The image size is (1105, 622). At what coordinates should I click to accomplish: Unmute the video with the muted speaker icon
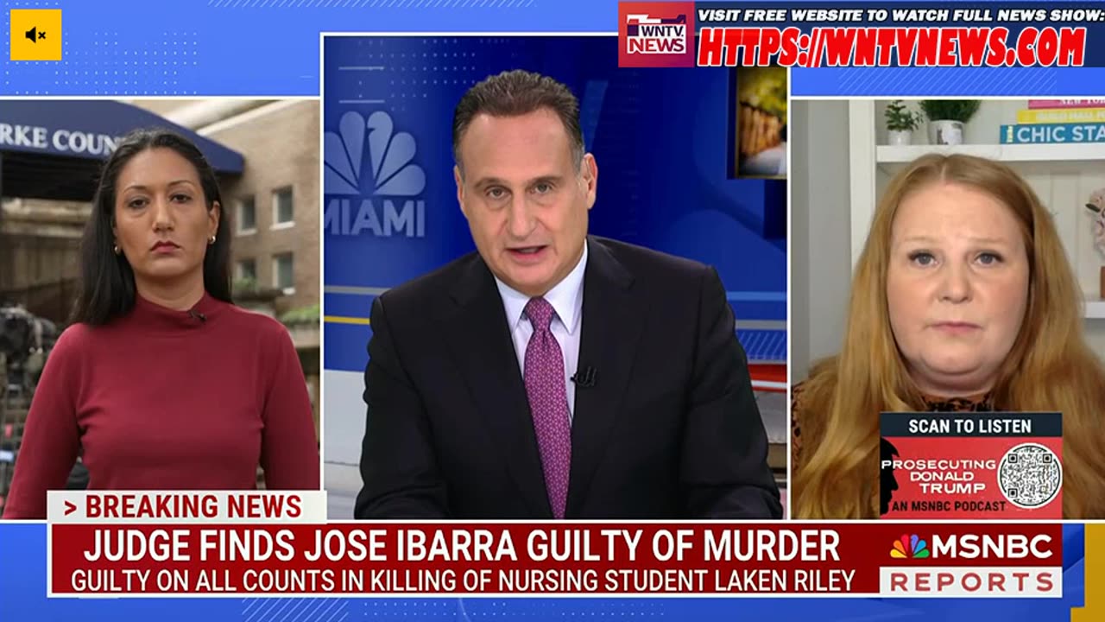click(x=35, y=35)
